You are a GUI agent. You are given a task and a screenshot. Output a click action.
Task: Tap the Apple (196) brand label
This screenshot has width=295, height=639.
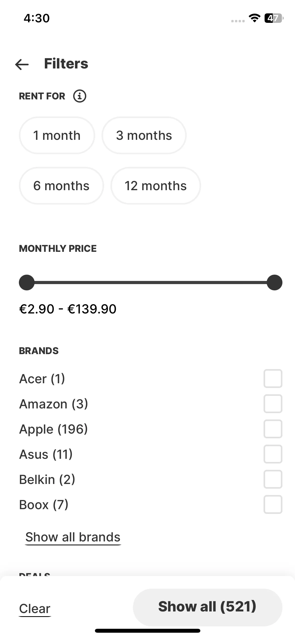53,429
